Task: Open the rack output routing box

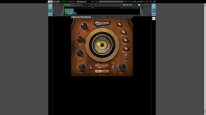Action: 154,11
